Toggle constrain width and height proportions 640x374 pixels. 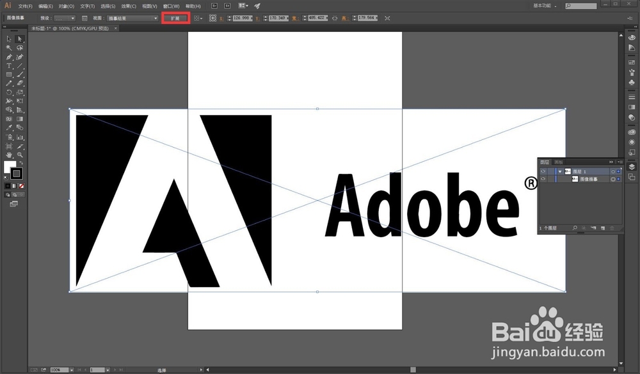(x=335, y=19)
